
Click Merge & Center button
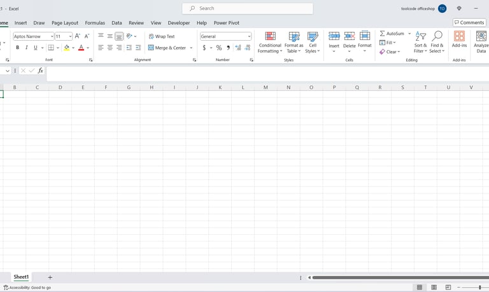tap(167, 48)
